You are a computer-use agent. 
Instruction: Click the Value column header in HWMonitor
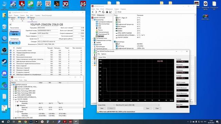(x=43, y=83)
